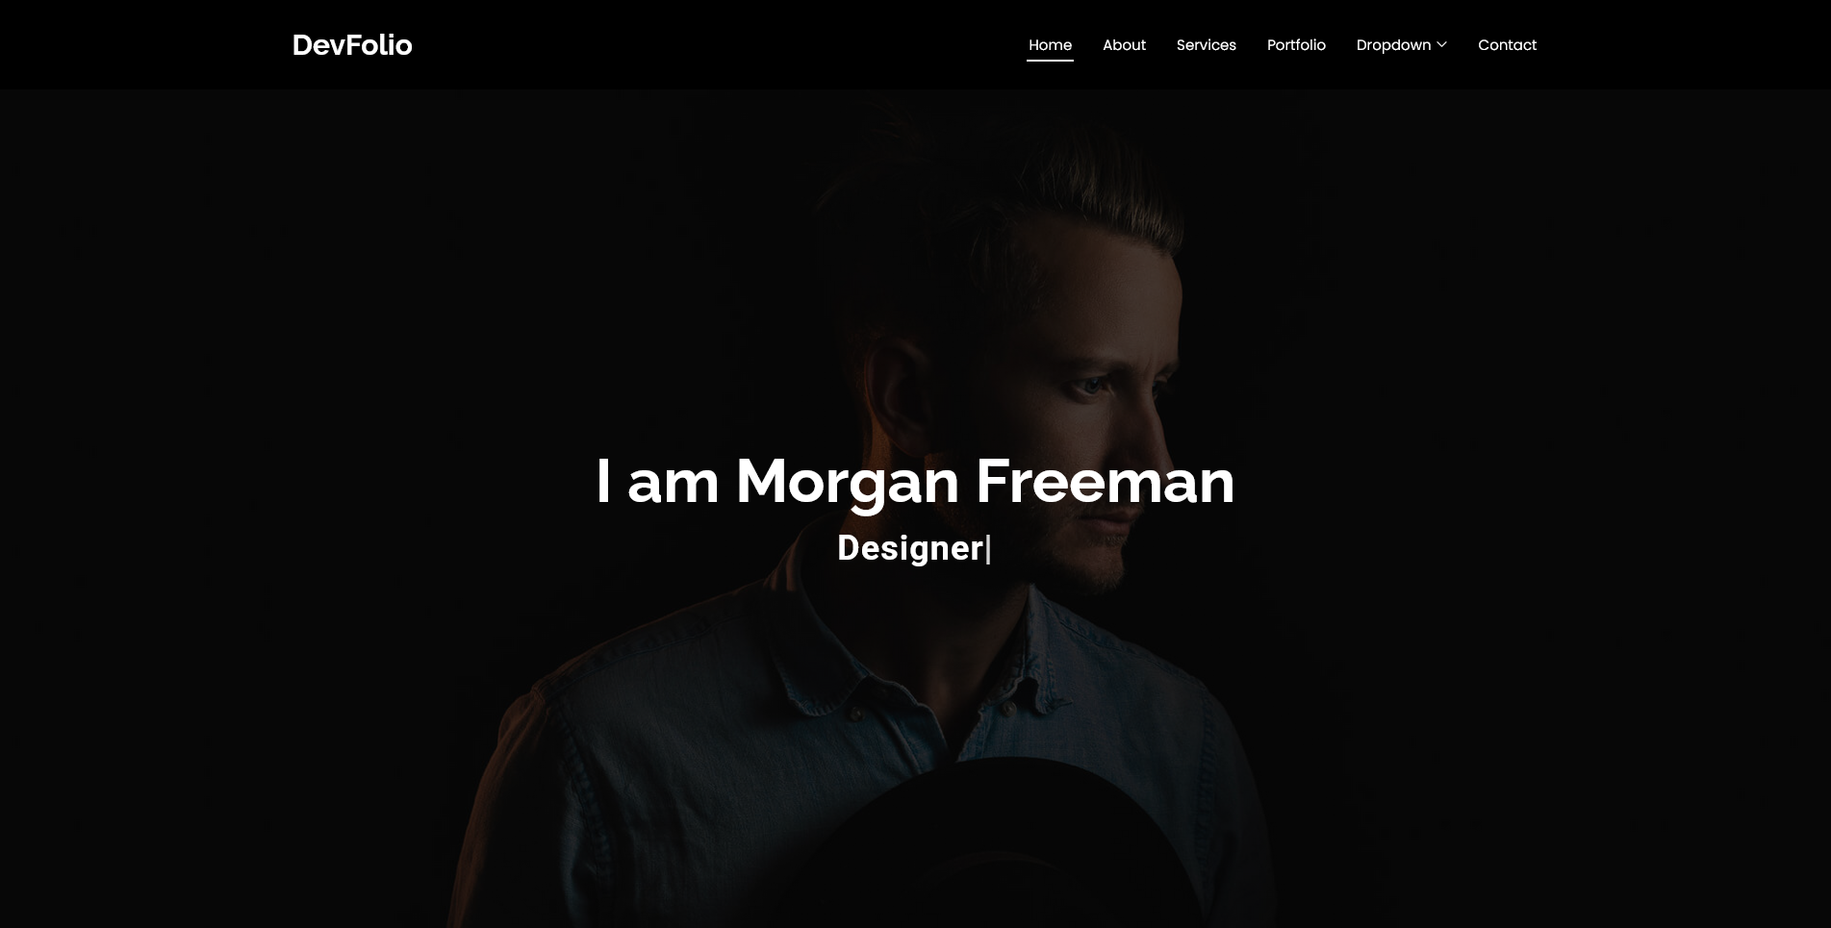Click the word "Freeman" in the headline
The width and height of the screenshot is (1831, 928).
pos(1106,481)
